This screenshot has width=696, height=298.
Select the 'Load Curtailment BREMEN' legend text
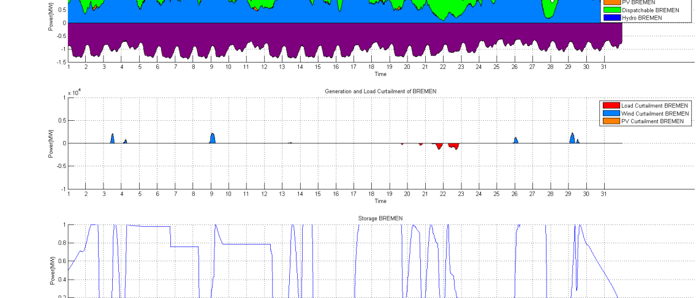point(654,105)
